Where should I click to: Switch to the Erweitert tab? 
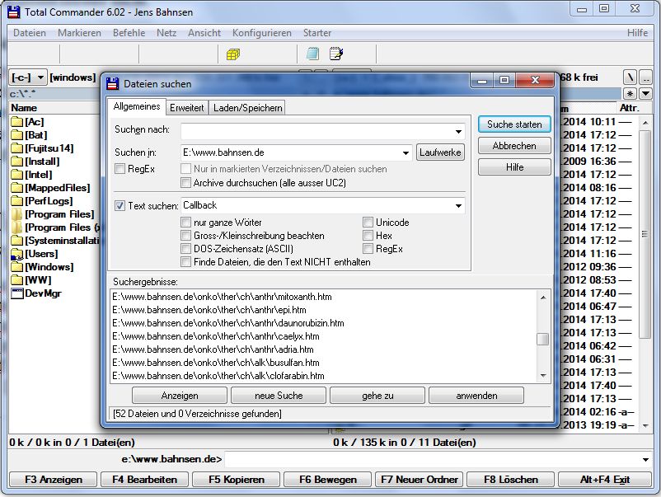click(187, 108)
